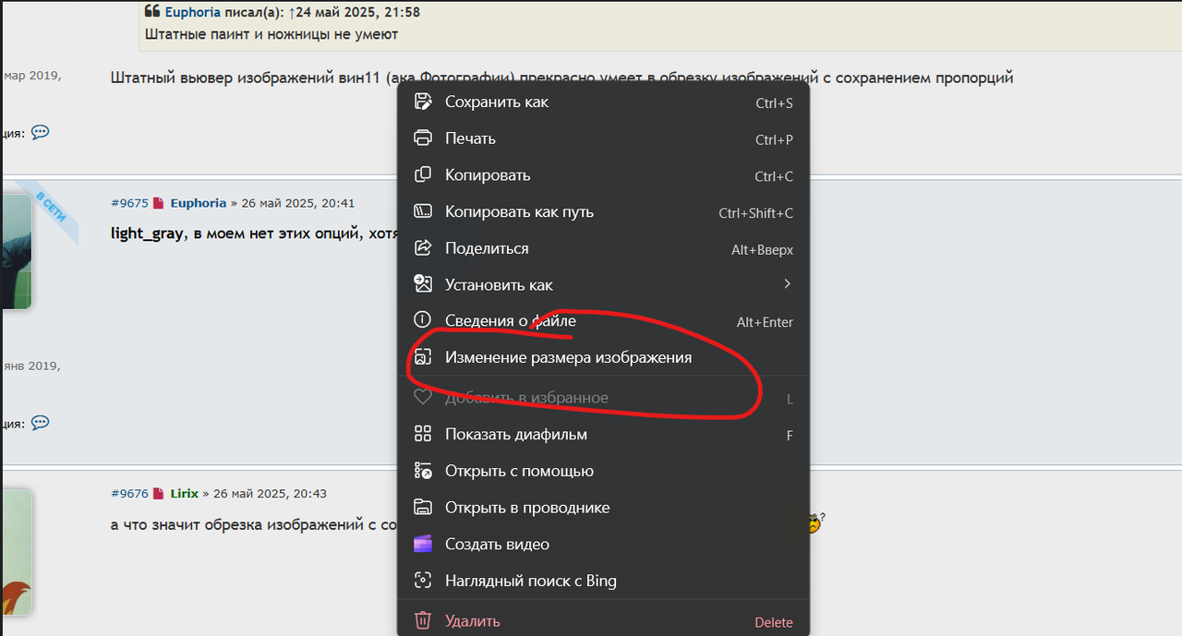Choose Показать диафильм entry
The image size is (1182, 636).
click(x=604, y=434)
